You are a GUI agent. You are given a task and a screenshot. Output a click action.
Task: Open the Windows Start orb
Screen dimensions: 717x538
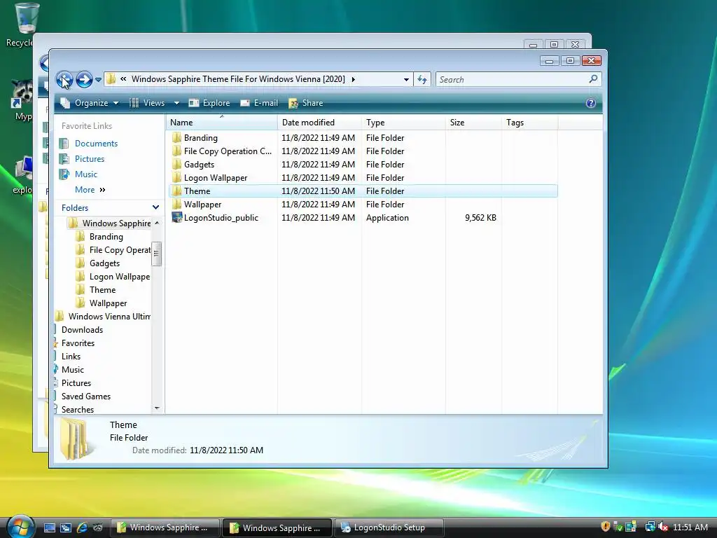[x=20, y=527]
